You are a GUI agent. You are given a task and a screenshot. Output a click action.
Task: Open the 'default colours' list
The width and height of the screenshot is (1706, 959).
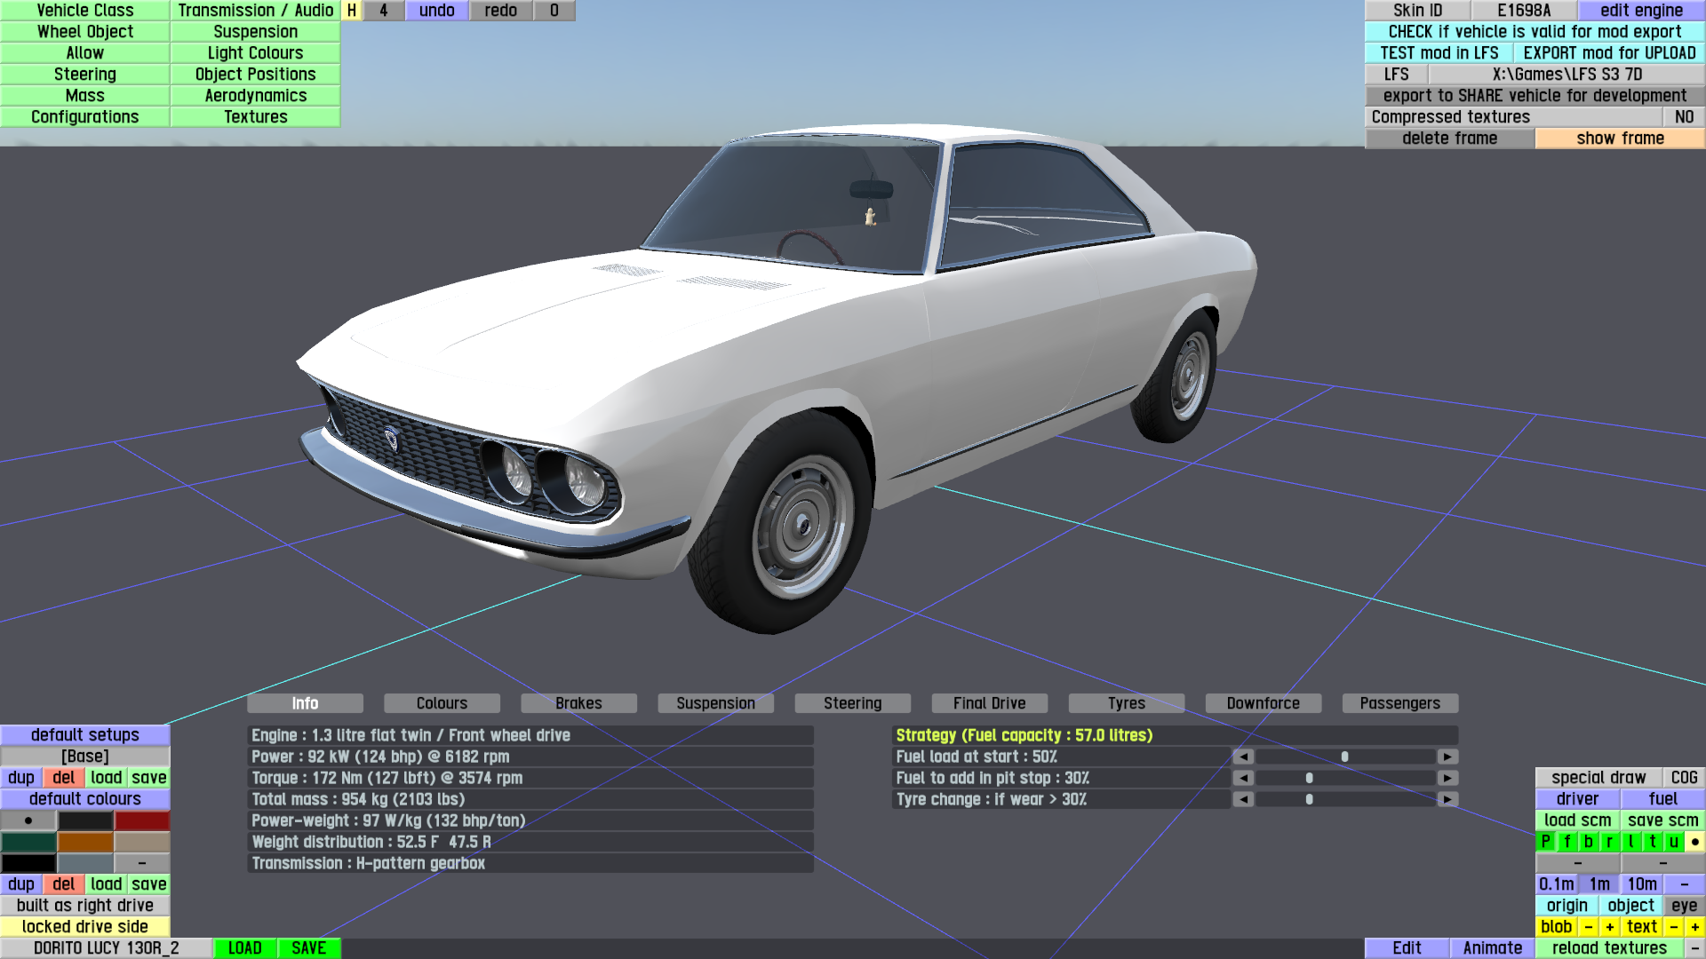click(85, 799)
